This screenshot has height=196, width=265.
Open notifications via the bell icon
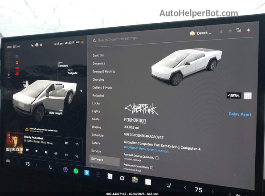pos(248,30)
